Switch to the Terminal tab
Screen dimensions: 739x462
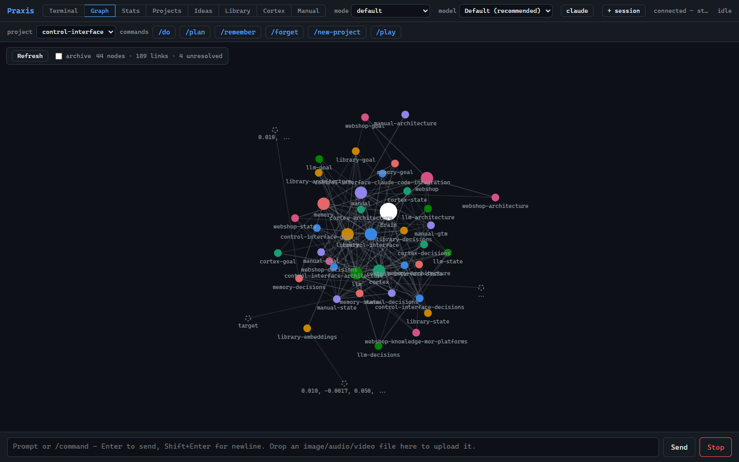[64, 11]
